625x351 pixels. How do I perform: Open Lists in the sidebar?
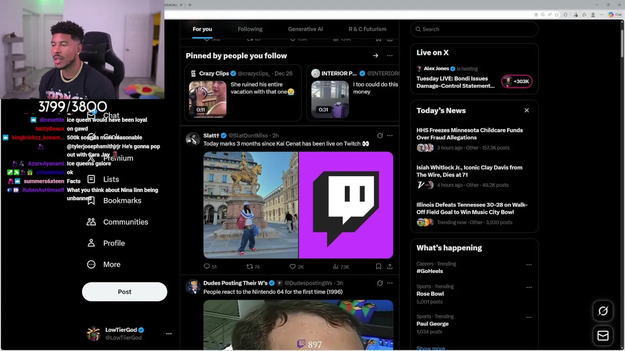pos(103,179)
